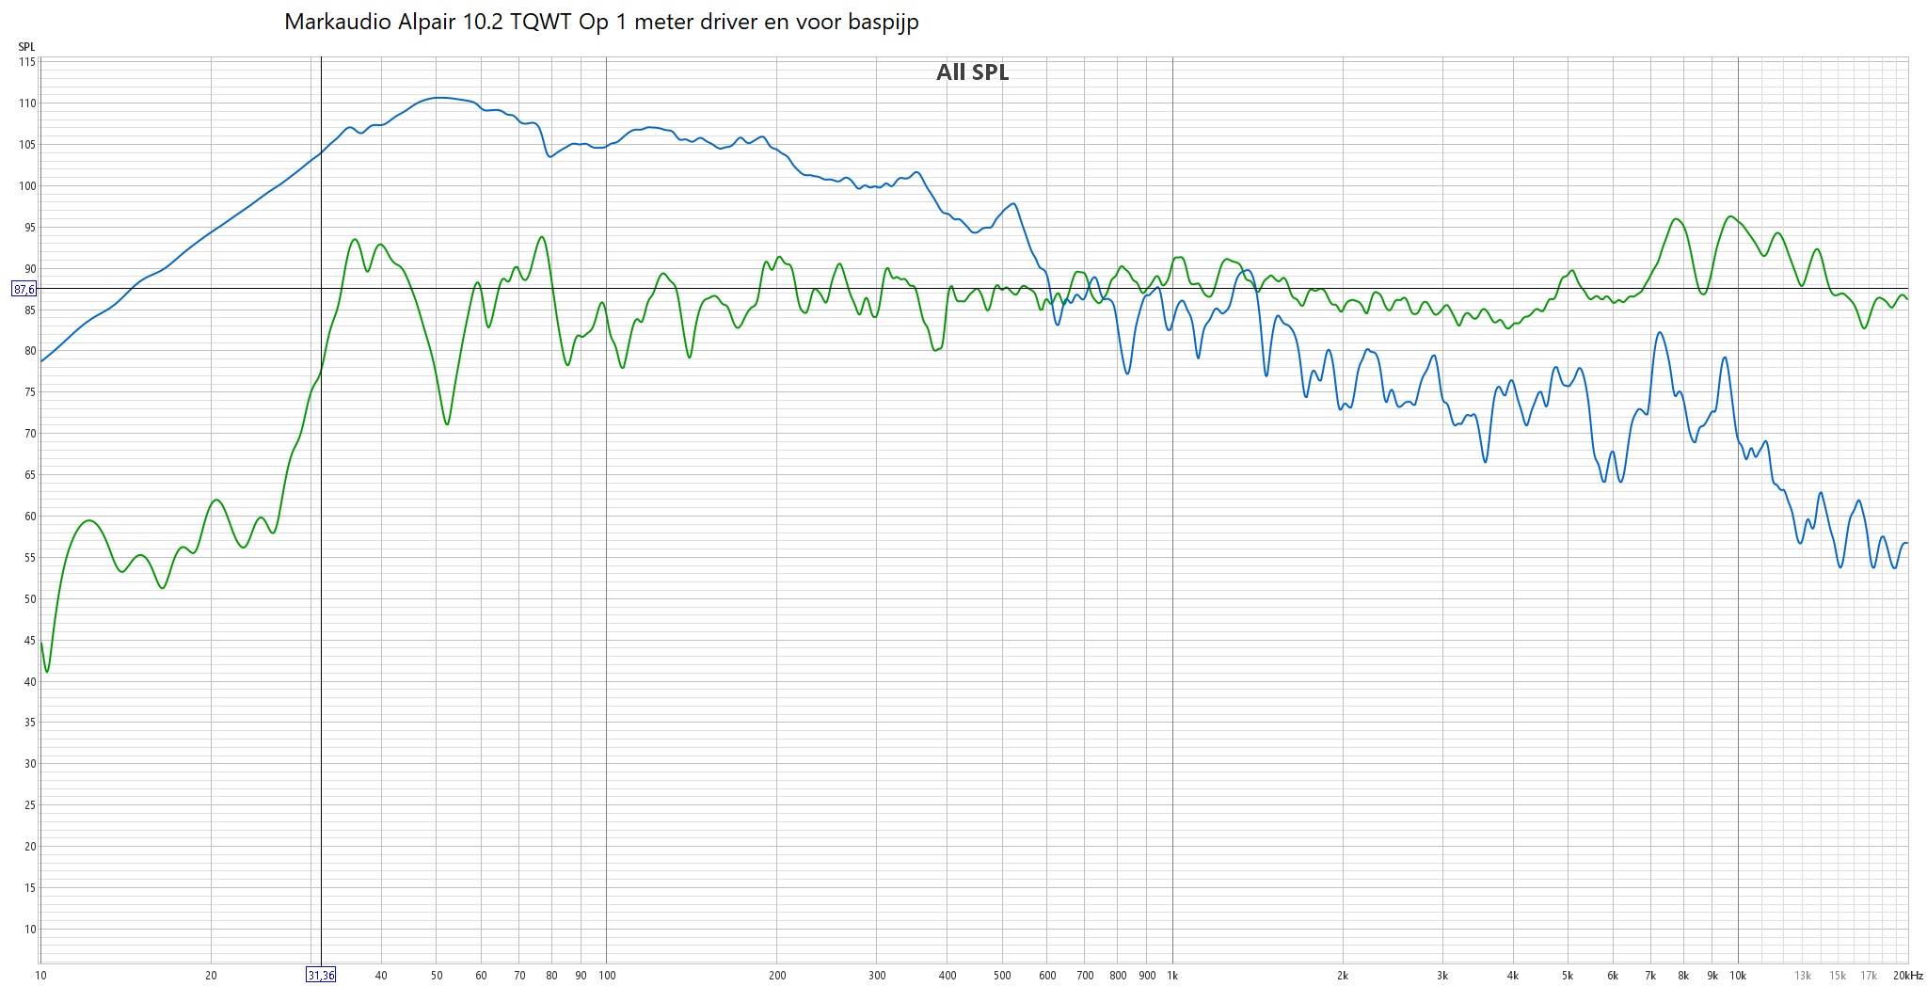Click the "75" SPL axis label

click(30, 392)
